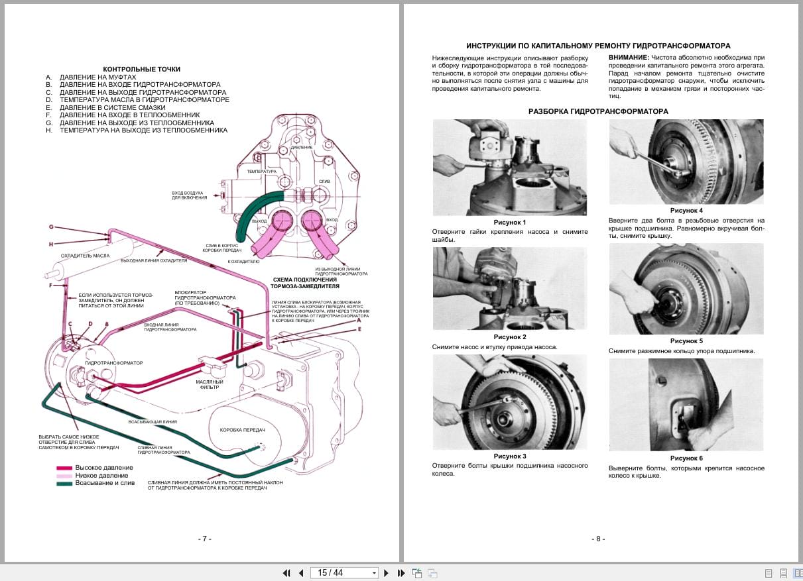Jump to the last page

pyautogui.click(x=401, y=572)
